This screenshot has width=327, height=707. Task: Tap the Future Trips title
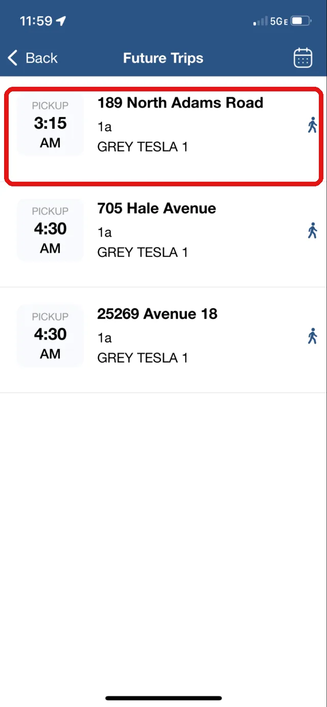point(163,58)
